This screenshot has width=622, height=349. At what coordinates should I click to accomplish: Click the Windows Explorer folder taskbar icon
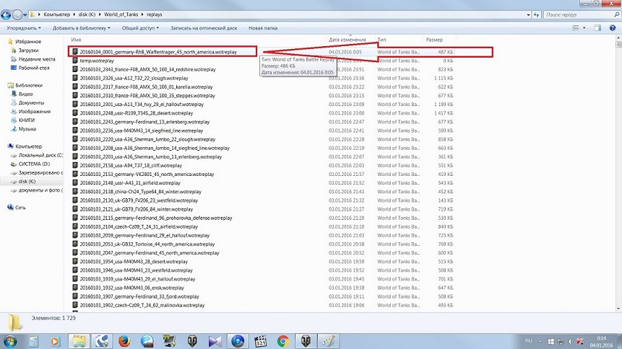pyautogui.click(x=79, y=341)
